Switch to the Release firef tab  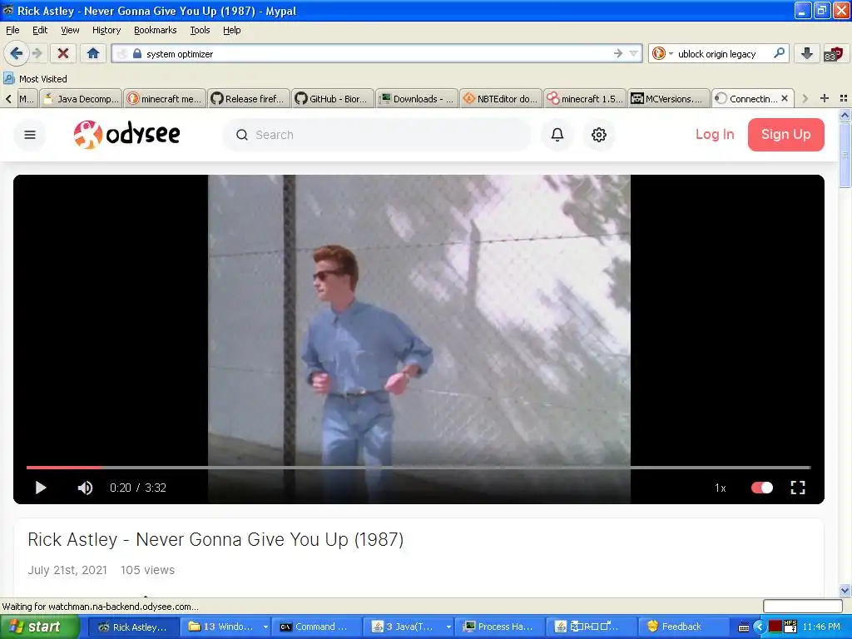pos(248,98)
